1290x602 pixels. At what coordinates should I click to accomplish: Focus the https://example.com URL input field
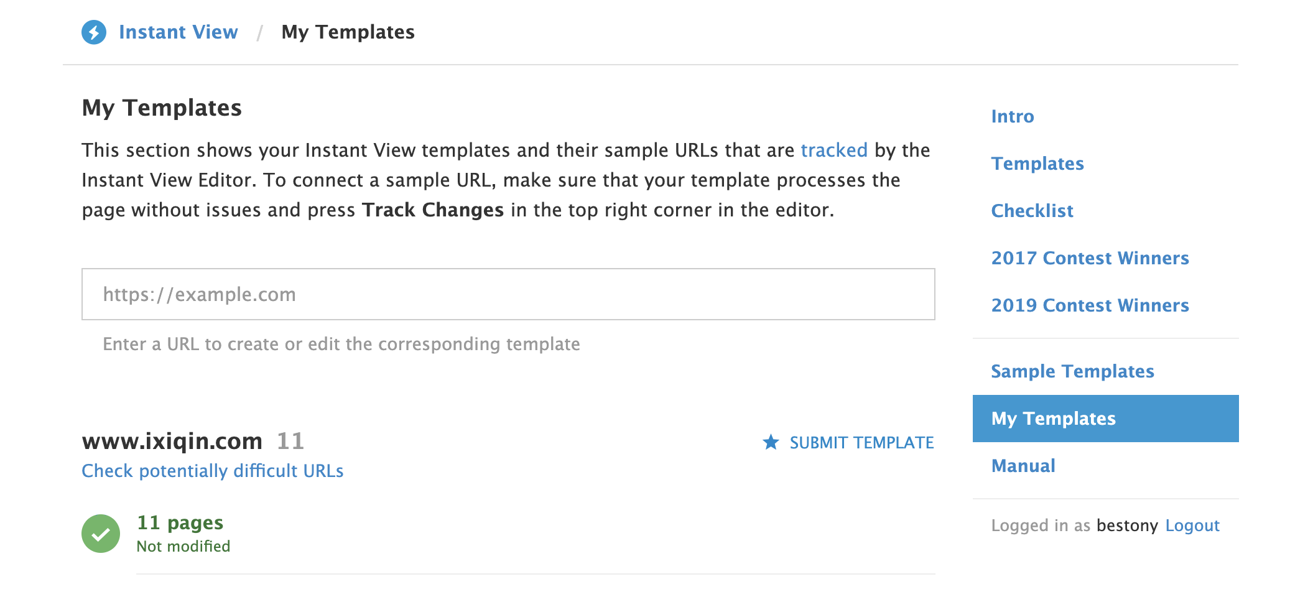pos(508,294)
